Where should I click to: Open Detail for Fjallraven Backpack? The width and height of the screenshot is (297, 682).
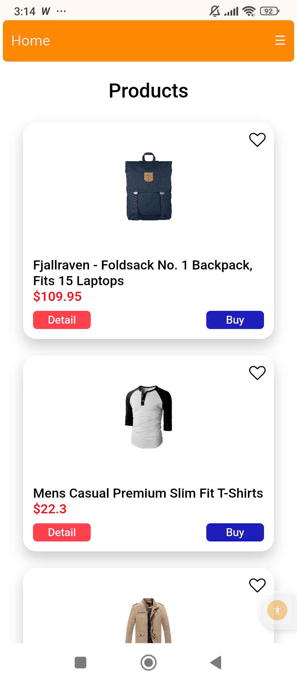pos(62,320)
